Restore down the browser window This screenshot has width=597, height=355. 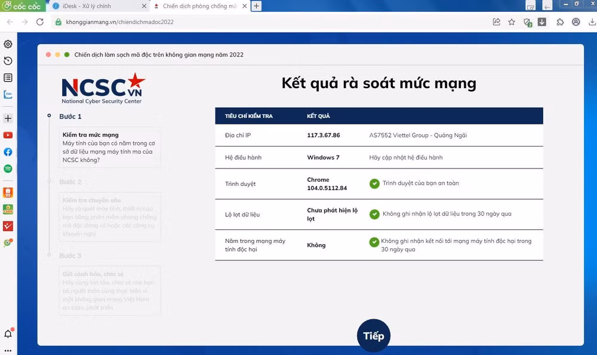(577, 4)
